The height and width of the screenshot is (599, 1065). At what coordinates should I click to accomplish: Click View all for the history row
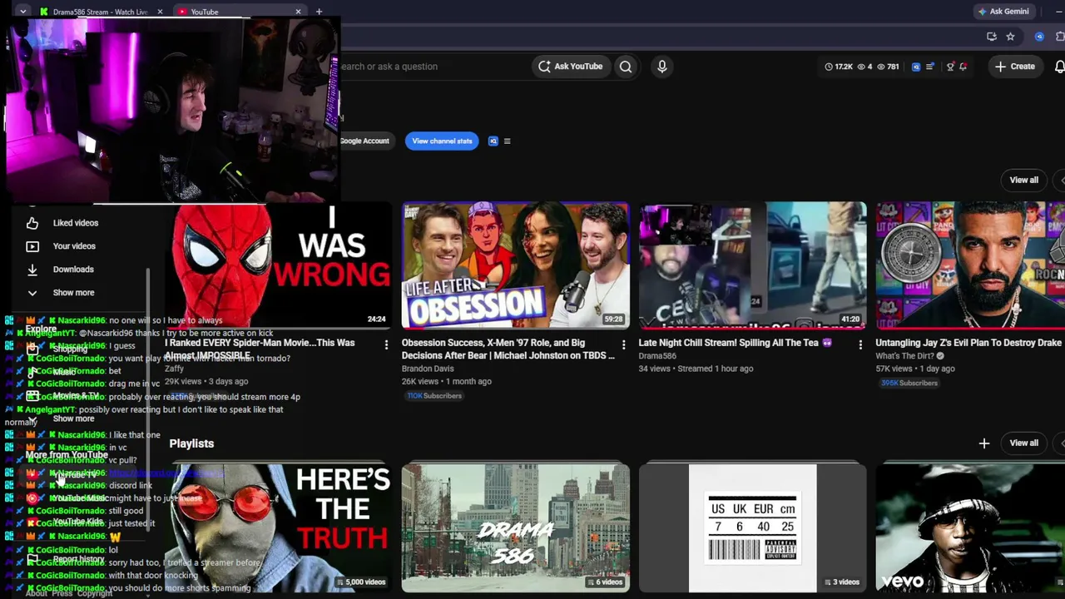click(1023, 180)
